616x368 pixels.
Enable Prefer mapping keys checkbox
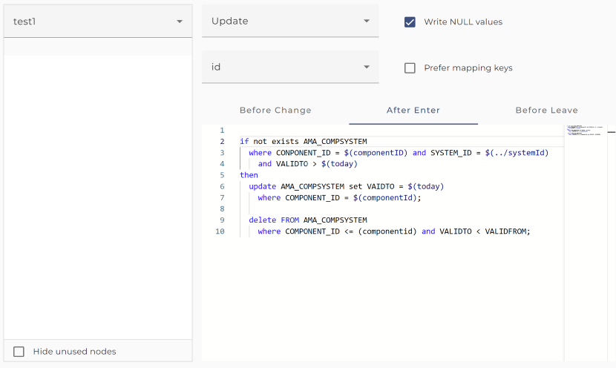tap(410, 68)
